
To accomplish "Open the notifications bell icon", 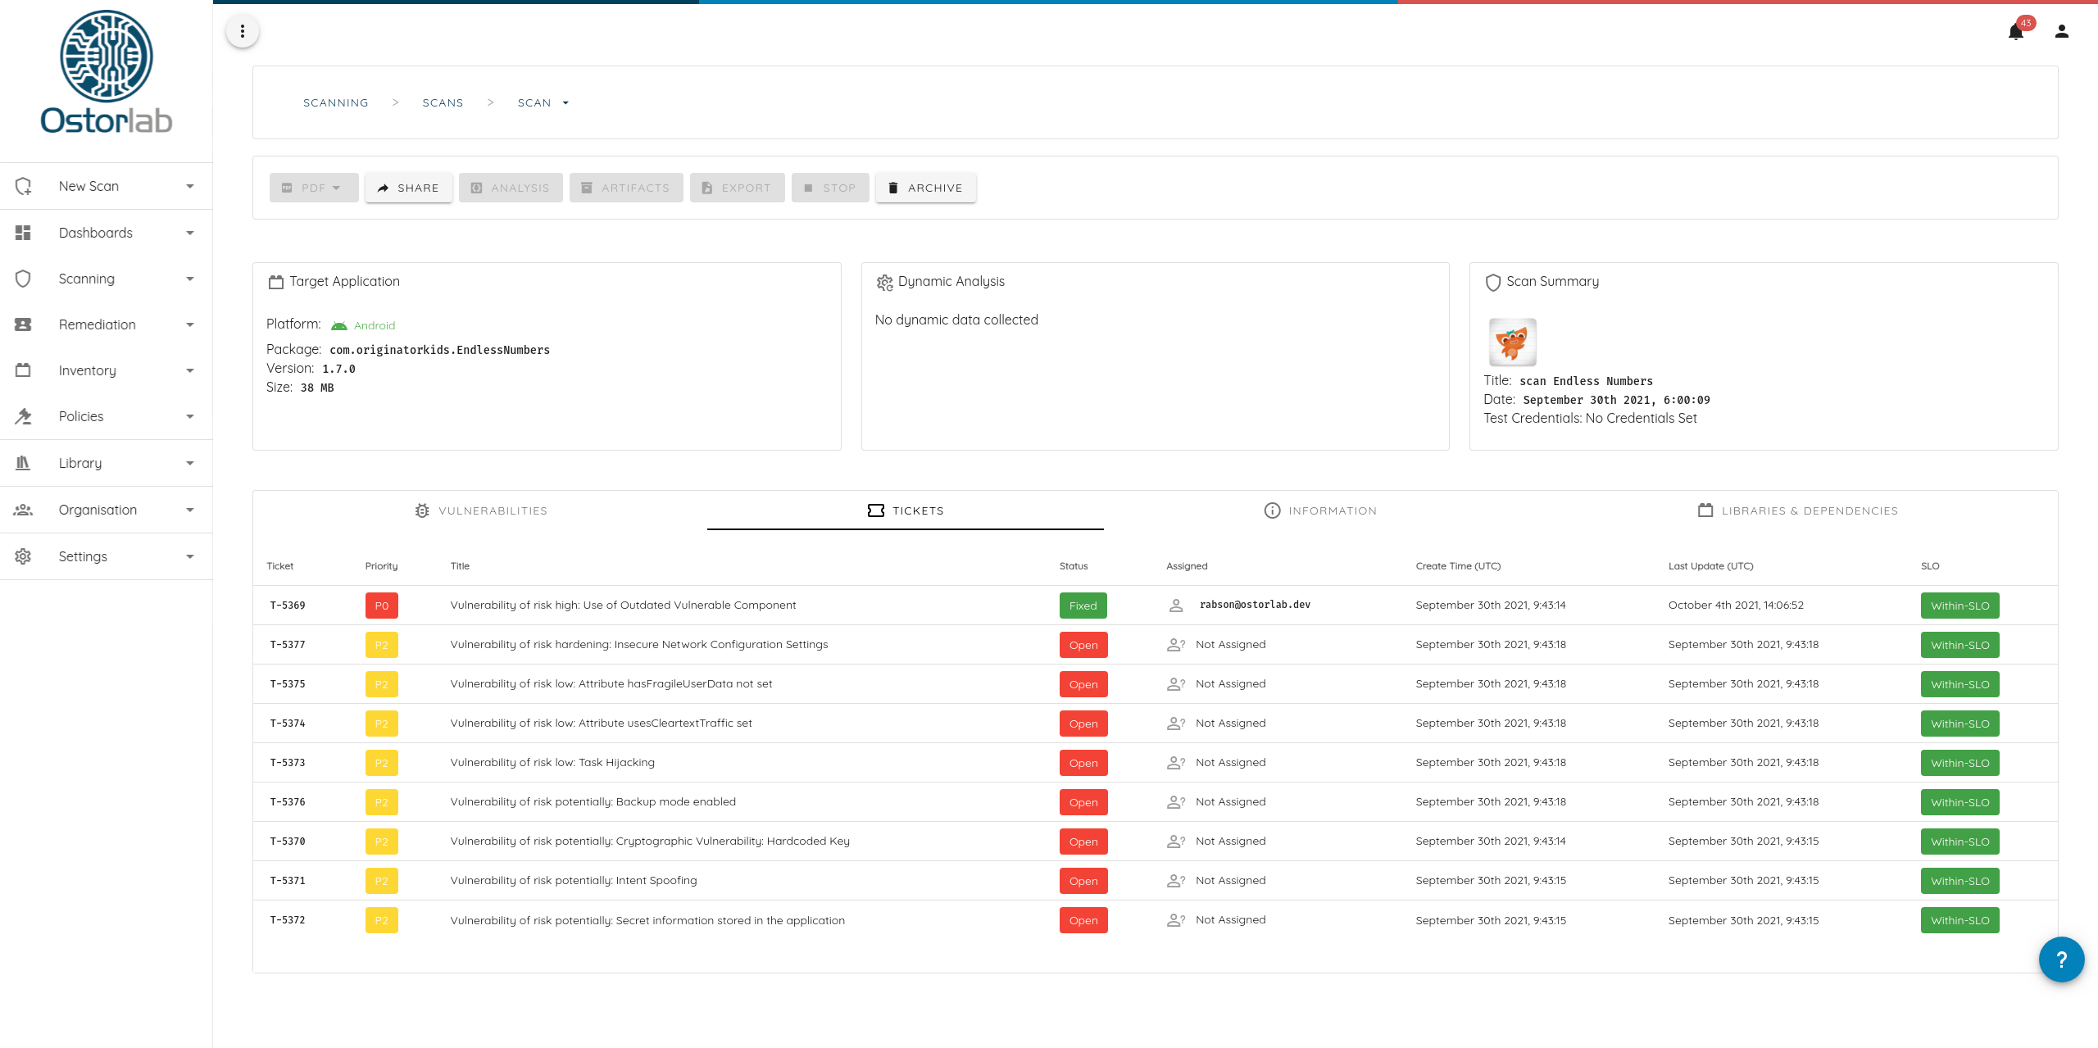I will point(2016,32).
